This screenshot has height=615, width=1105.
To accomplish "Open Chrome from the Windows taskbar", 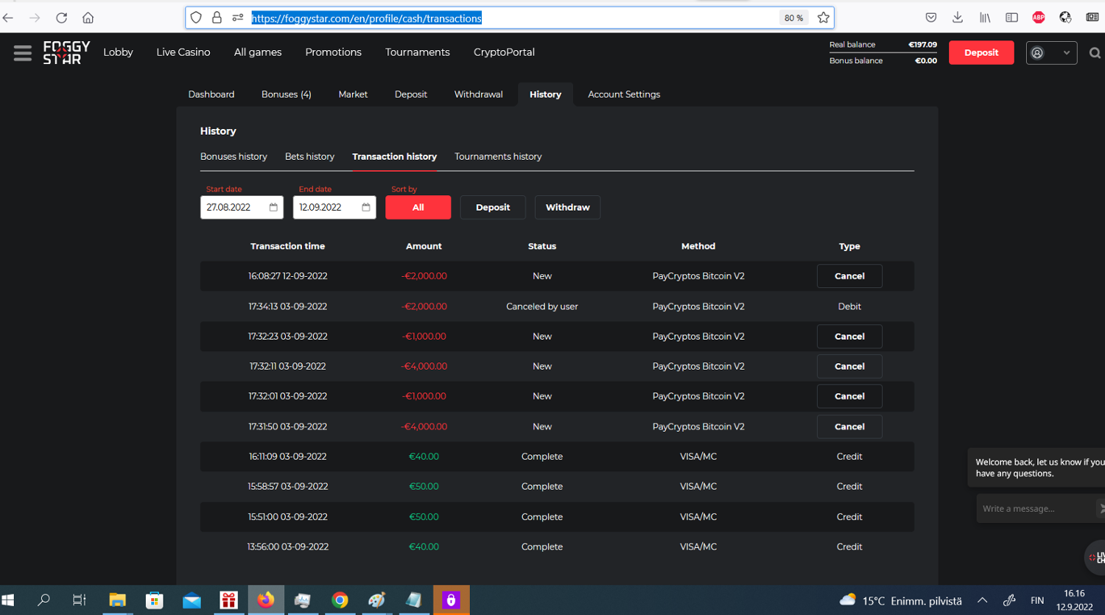I will [x=340, y=600].
